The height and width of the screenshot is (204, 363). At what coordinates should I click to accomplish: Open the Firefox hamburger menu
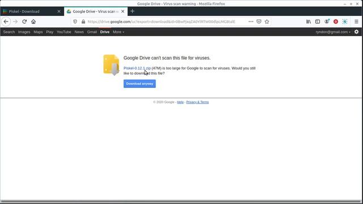point(356,22)
